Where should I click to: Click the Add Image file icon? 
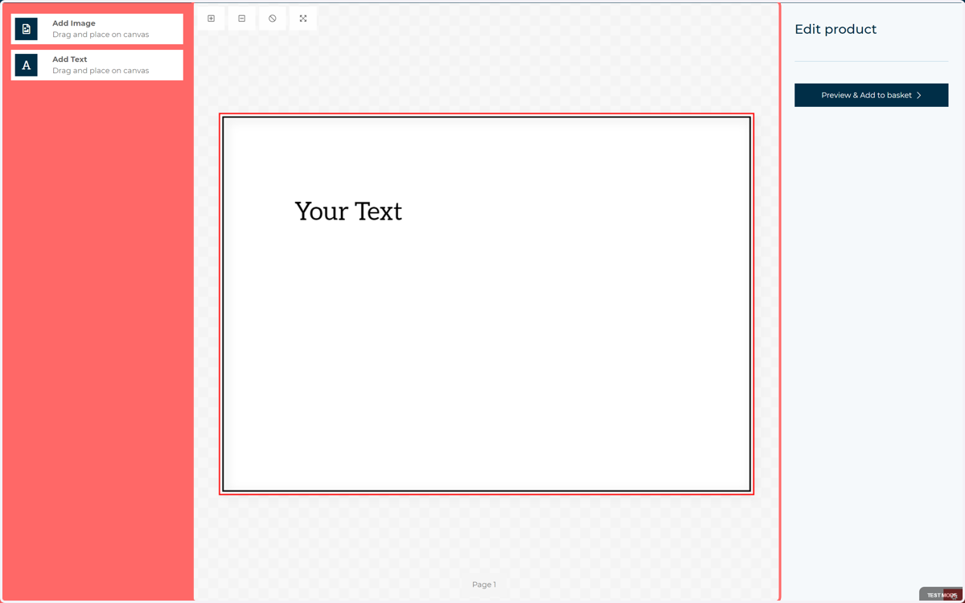coord(27,29)
